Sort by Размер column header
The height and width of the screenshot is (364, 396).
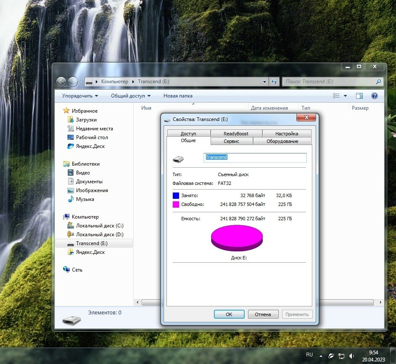360,108
